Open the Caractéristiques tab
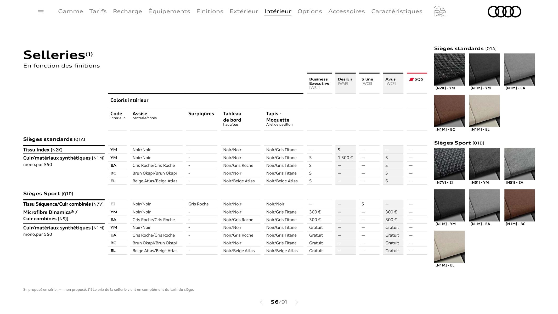Image resolution: width=558 pixels, height=314 pixels. pos(397,11)
